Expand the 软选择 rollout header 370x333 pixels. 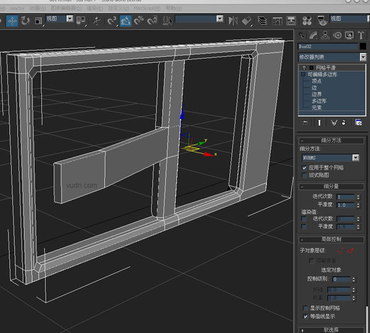pyautogui.click(x=331, y=329)
